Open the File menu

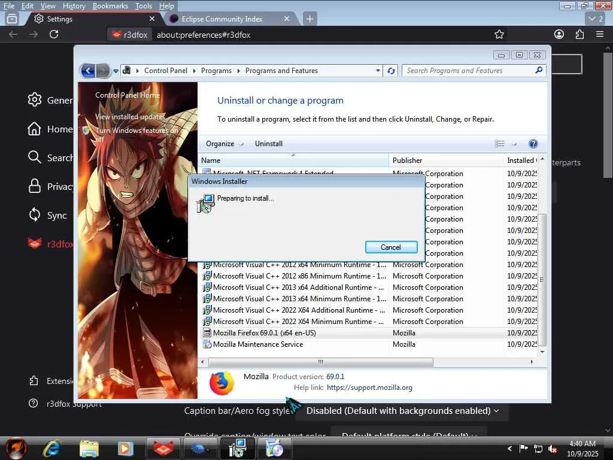tap(8, 6)
